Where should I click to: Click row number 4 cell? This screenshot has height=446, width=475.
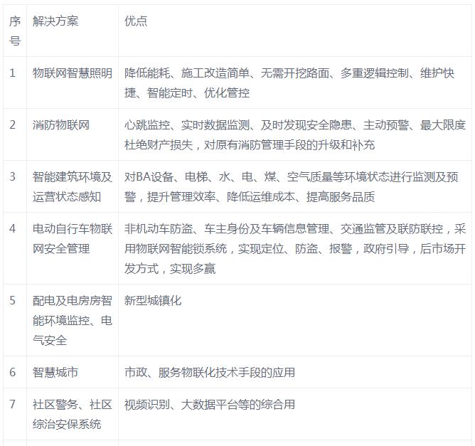click(13, 229)
